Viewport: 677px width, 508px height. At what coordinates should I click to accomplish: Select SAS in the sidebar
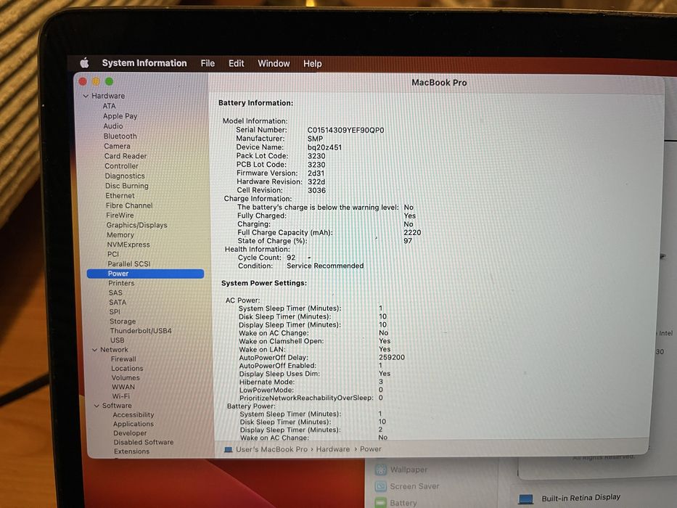pos(115,293)
